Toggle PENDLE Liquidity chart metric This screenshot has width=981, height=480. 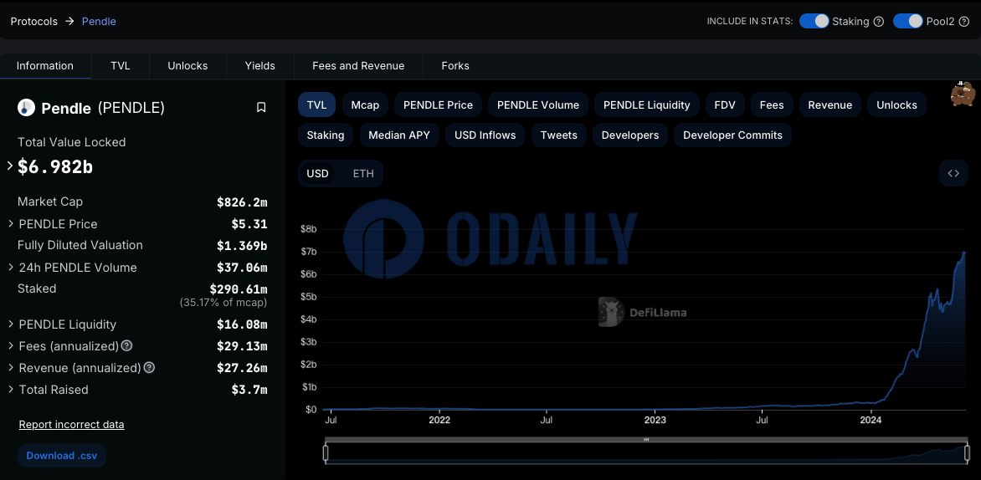click(646, 105)
